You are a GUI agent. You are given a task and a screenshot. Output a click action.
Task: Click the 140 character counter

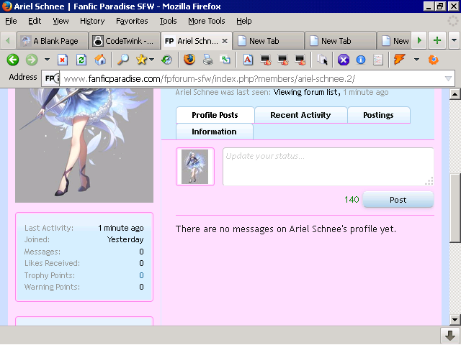click(352, 200)
